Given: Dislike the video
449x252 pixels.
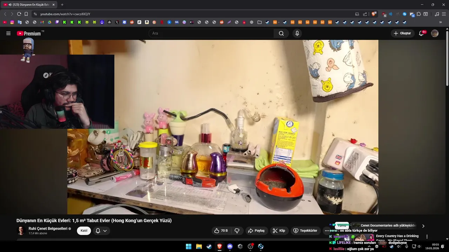Looking at the screenshot, I should [x=237, y=231].
